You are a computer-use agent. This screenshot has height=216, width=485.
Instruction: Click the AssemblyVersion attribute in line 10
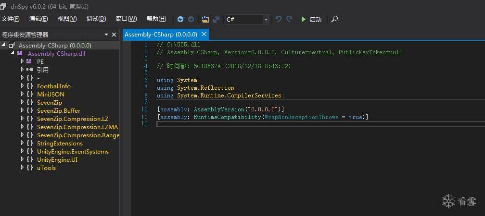click(x=219, y=109)
